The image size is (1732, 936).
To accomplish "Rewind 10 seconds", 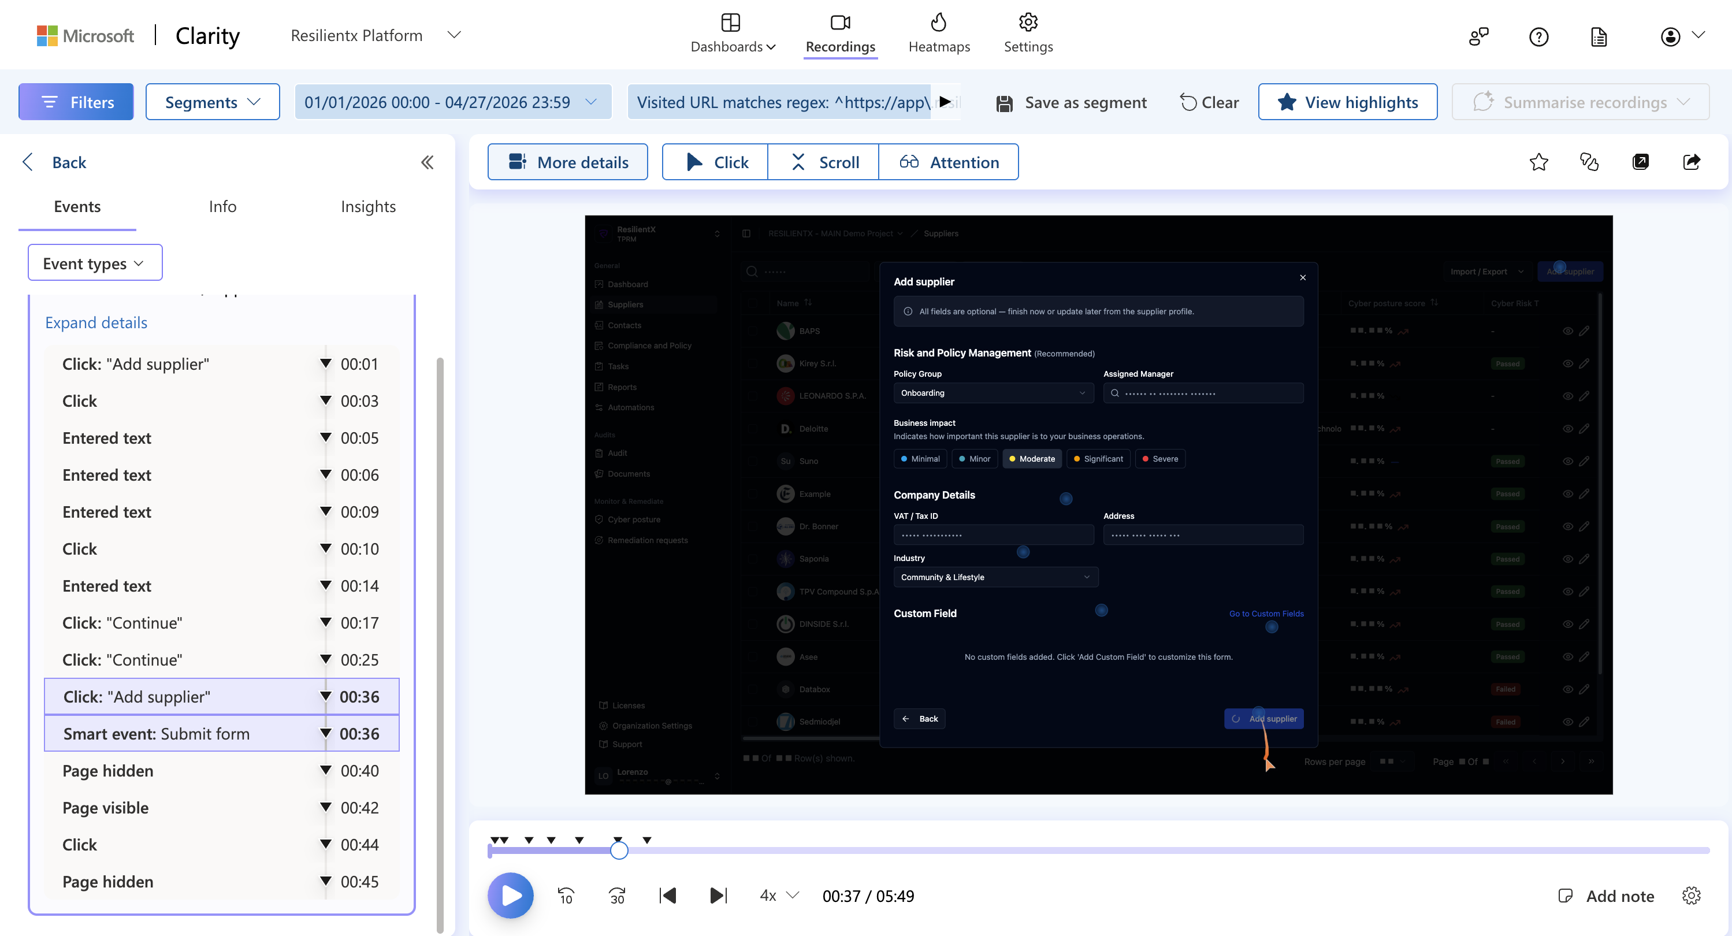I will pyautogui.click(x=566, y=896).
